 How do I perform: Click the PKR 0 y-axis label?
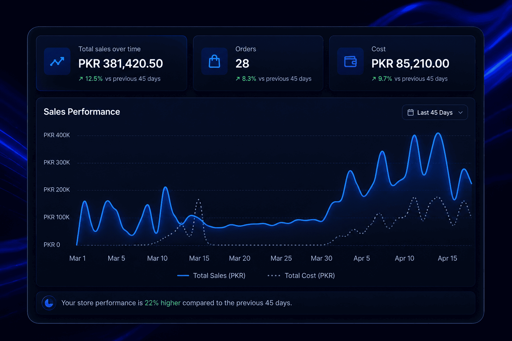click(52, 245)
